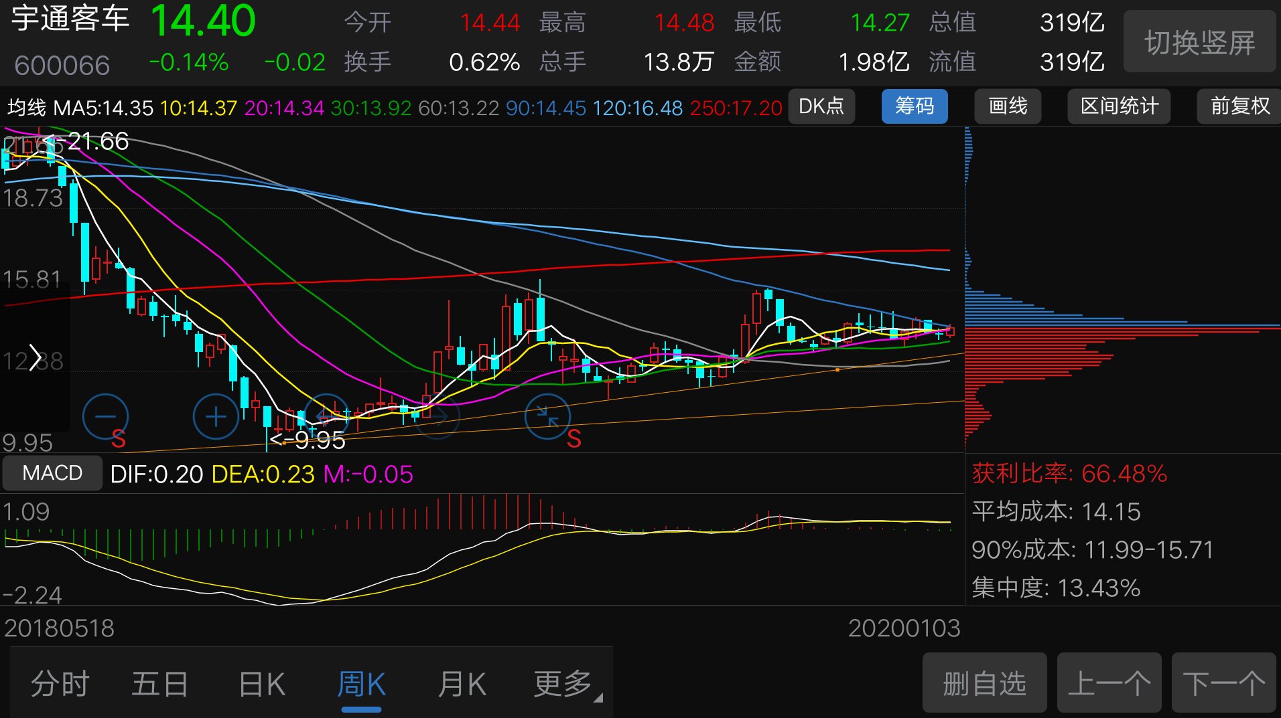
Task: Tap the start date 20180518
Action: [59, 628]
